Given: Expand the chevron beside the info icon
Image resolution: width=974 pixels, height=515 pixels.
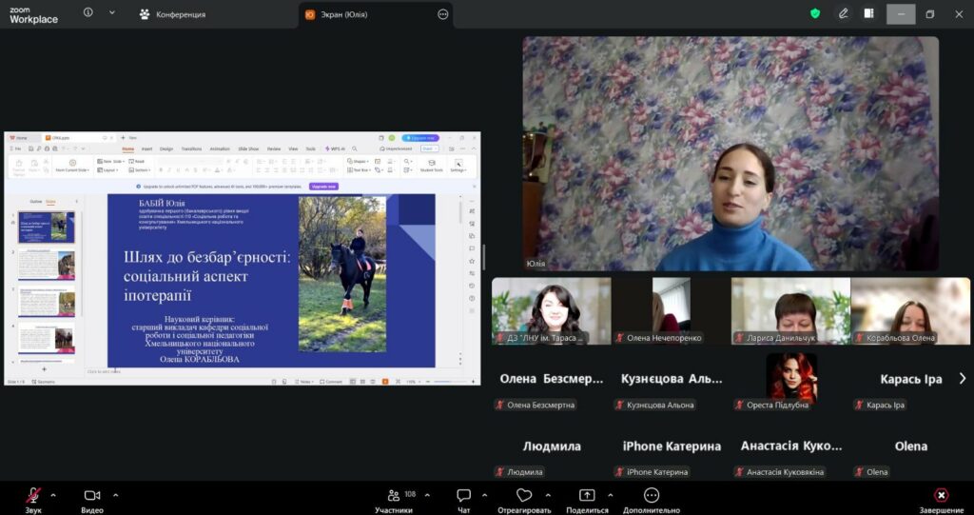Looking at the screenshot, I should [x=111, y=13].
